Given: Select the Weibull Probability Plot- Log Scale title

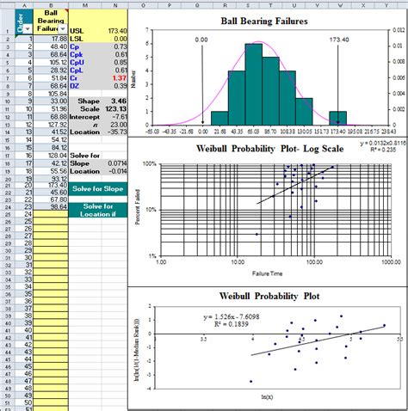Looking at the screenshot, I should click(269, 149).
